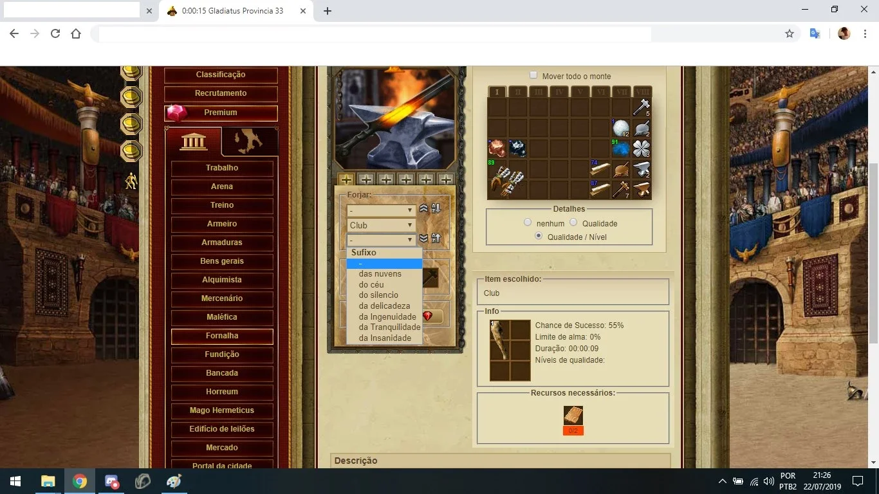Choose suffix da Ingenuidade from list
The image size is (879, 494).
384,316
